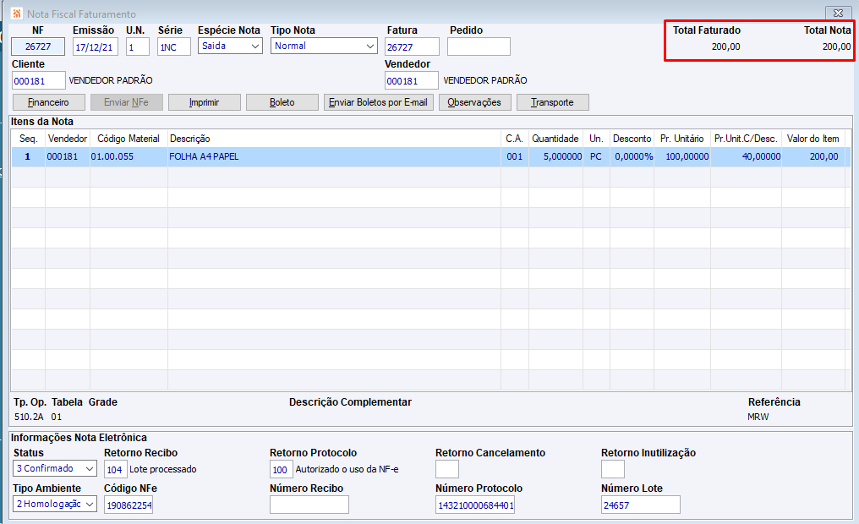Click the C.A. cell 001
The height and width of the screenshot is (524, 859).
click(x=514, y=156)
